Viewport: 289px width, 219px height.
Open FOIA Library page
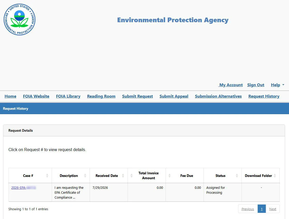coord(68,96)
